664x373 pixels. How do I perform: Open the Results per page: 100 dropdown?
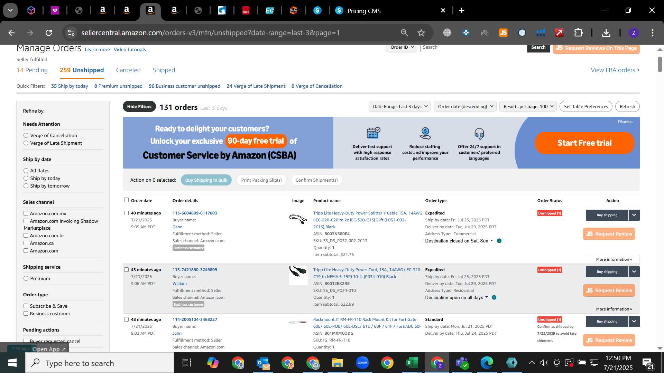coord(528,106)
